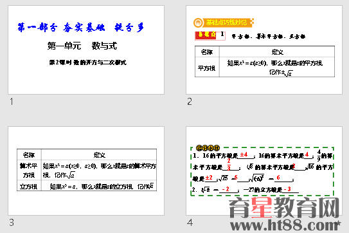Click the red ±4 answer on slide 4
This screenshot has width=349, height=233.
[244, 154]
